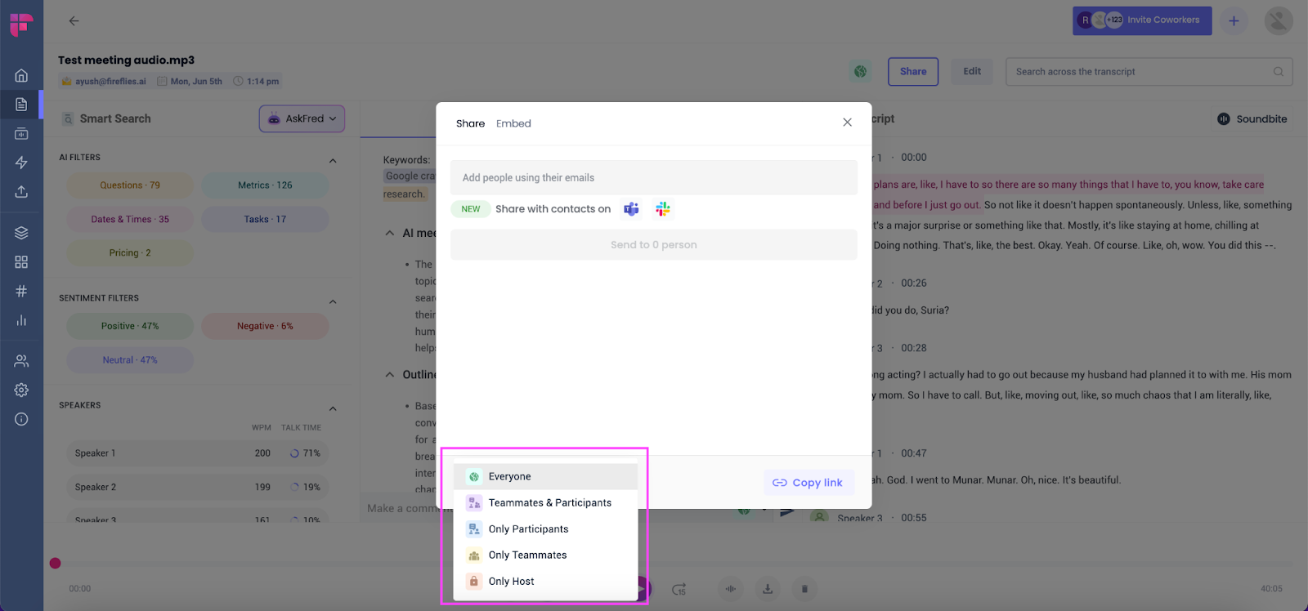Open the info sidebar icon
The image size is (1308, 611).
tap(21, 419)
